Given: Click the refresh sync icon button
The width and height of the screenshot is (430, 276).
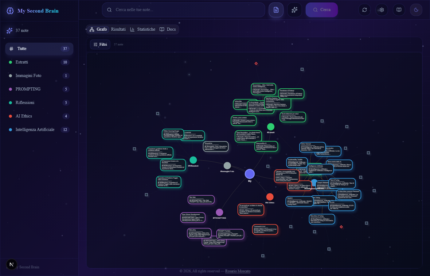Looking at the screenshot, I should [365, 10].
